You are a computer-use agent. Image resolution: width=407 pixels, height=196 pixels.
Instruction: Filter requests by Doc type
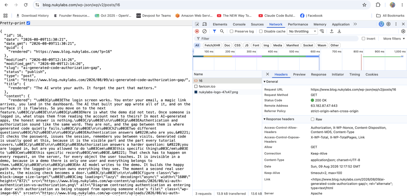click(227, 45)
